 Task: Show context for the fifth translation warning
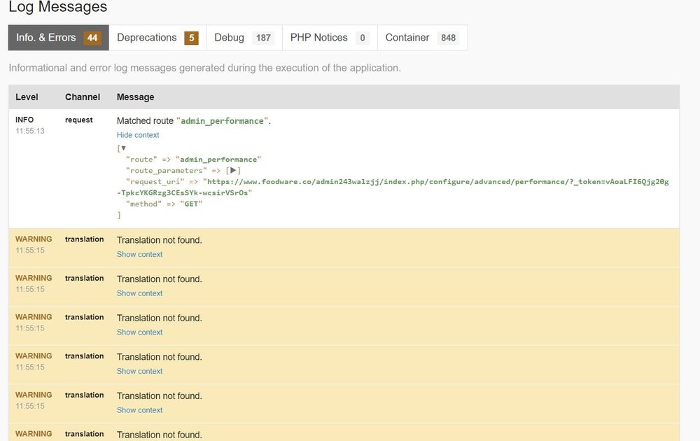tap(139, 410)
